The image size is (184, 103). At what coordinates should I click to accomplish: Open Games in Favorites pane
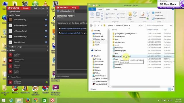(98, 42)
